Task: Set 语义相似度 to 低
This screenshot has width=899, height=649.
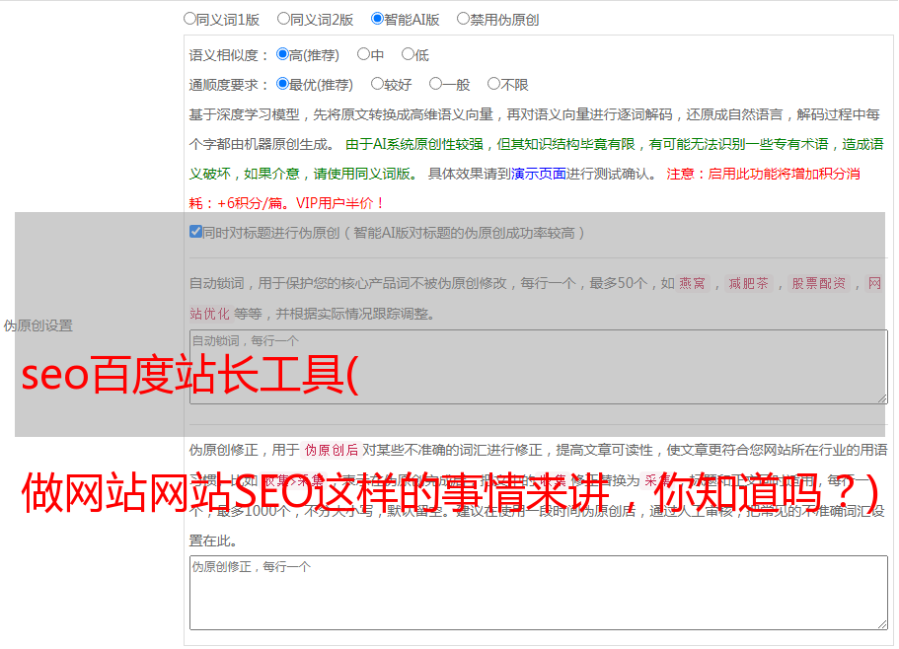Action: point(408,54)
